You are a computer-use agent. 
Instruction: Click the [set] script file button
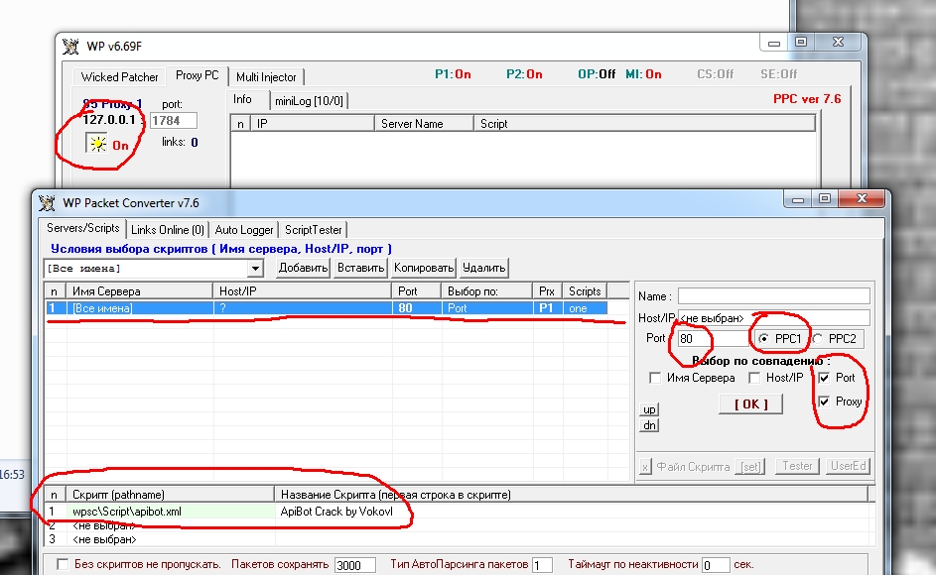click(x=751, y=466)
